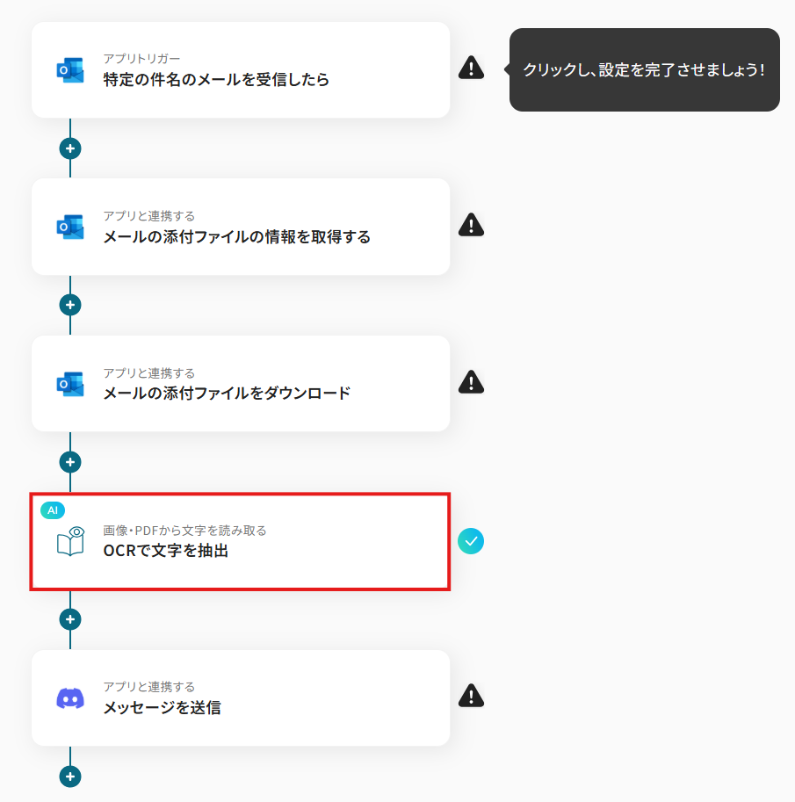Viewport: 795px width, 802px height.
Task: Click the AI badge on OCR card
Action: (x=53, y=510)
